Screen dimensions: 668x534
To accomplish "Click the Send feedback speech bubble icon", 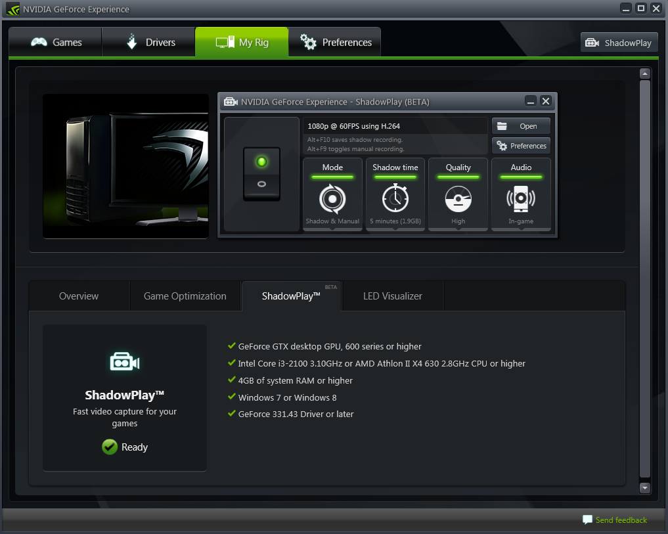I will (587, 520).
